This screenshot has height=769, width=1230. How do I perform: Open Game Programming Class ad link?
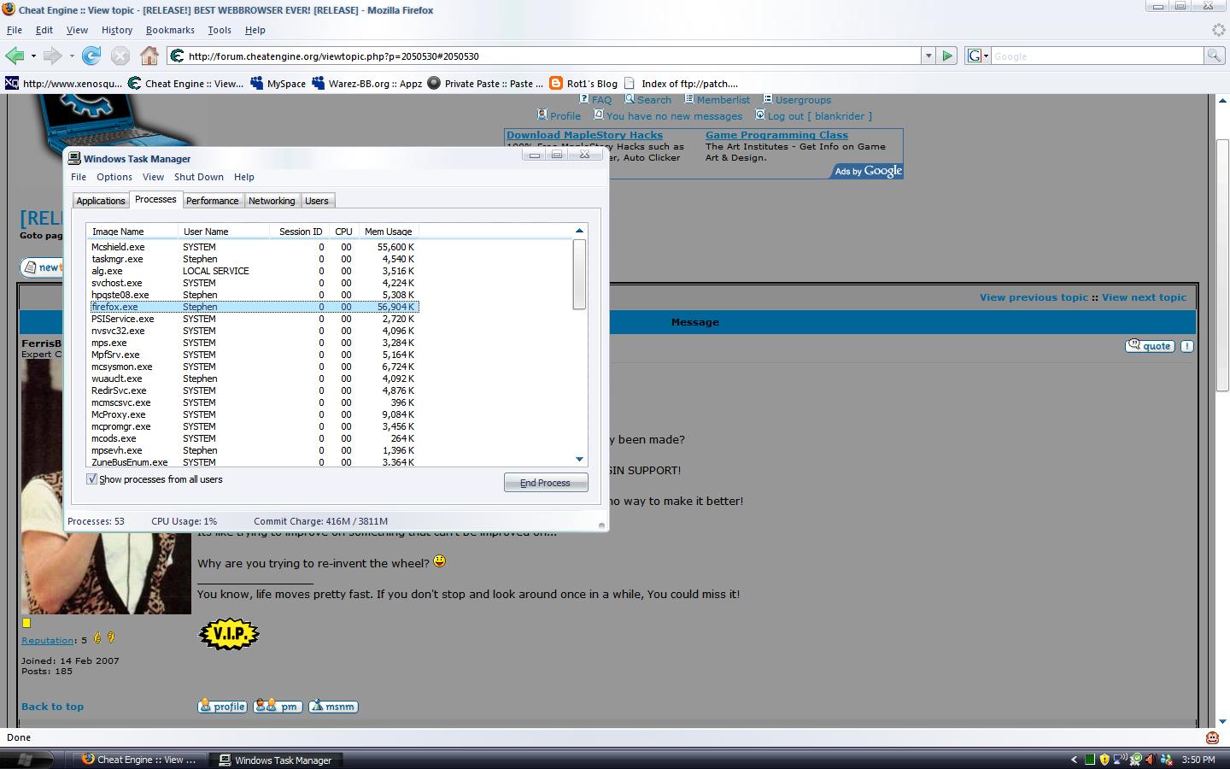(776, 135)
